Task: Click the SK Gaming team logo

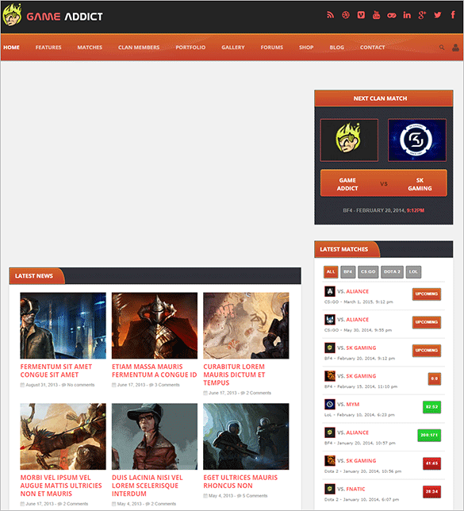Action: [416, 140]
